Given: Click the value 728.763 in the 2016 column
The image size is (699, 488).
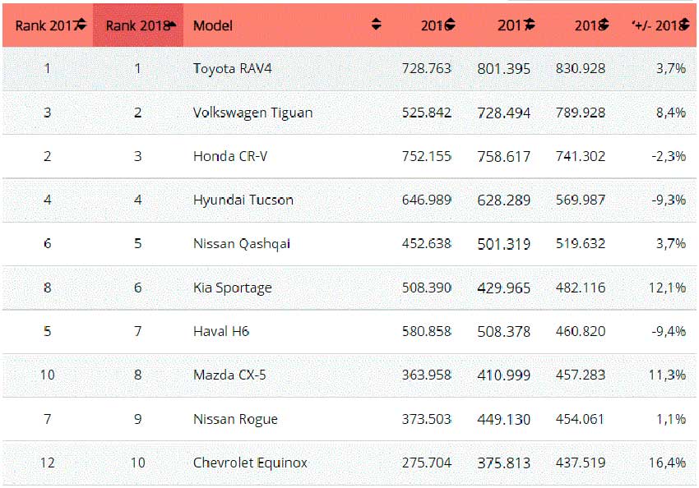Looking at the screenshot, I should click(427, 68).
